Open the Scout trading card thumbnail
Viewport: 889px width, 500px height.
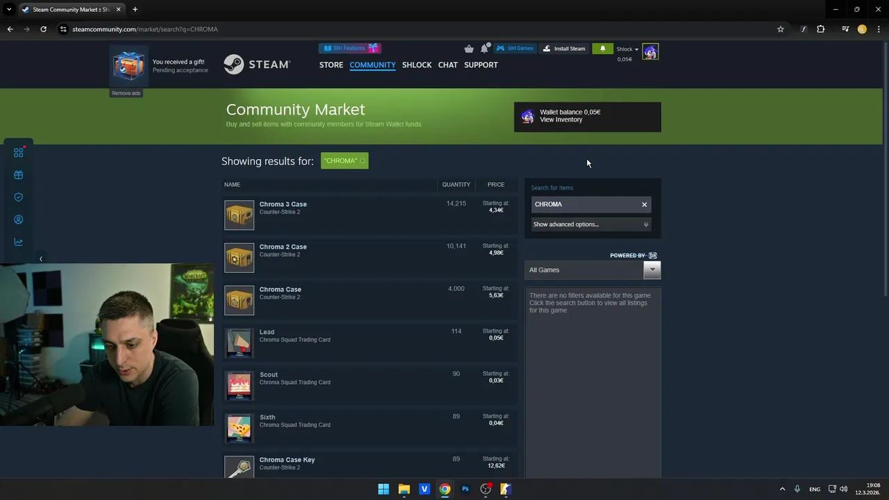point(239,385)
